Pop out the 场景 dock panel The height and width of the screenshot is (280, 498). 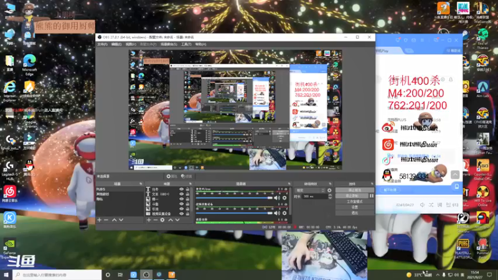point(141,184)
